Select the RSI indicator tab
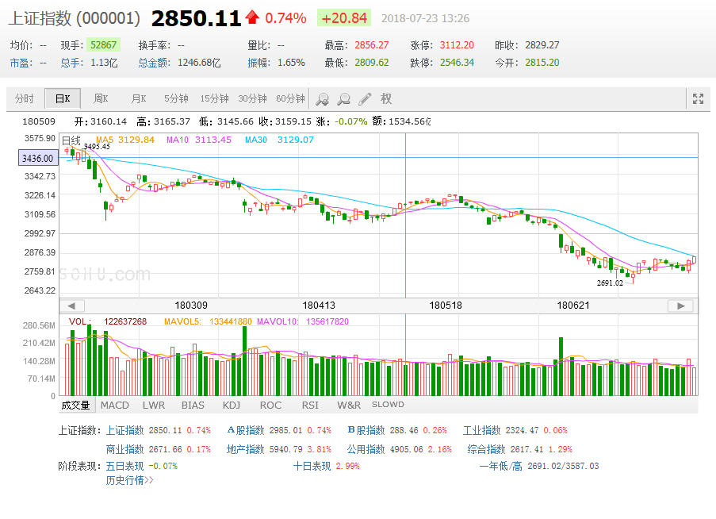This screenshot has width=716, height=519. click(309, 405)
